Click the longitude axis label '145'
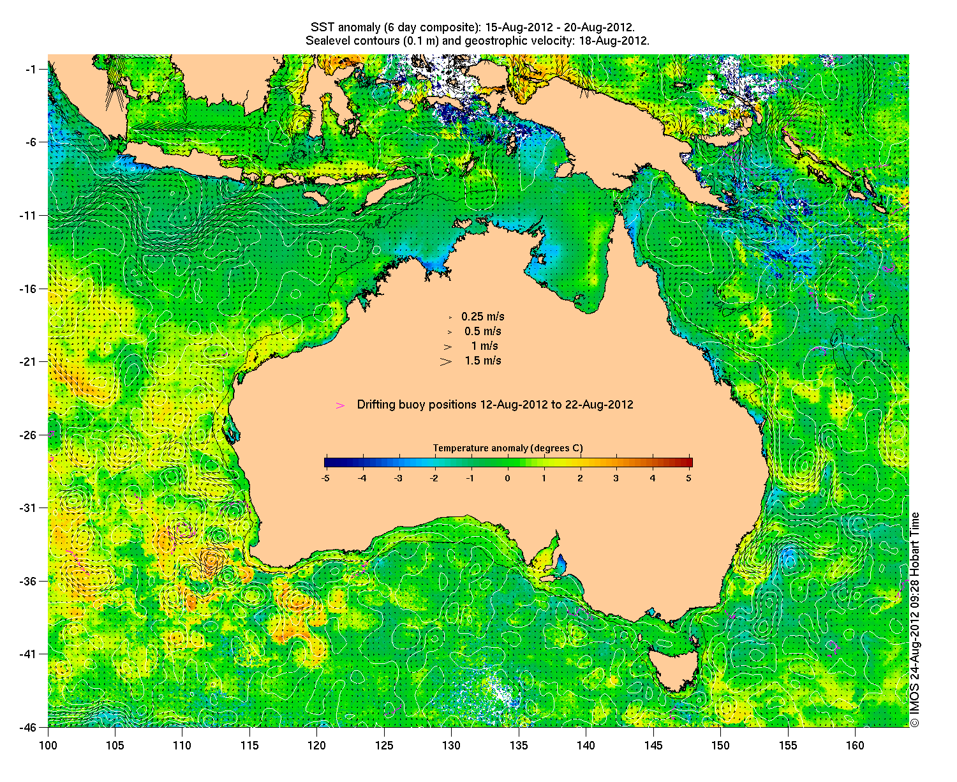Viewport: 957px width, 782px height. pos(653,746)
